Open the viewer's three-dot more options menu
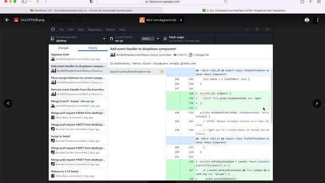Image resolution: width=325 pixels, height=183 pixels. pyautogui.click(x=317, y=20)
